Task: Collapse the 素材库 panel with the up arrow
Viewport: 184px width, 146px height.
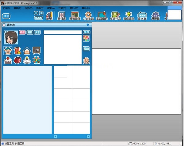Action: 88,25
